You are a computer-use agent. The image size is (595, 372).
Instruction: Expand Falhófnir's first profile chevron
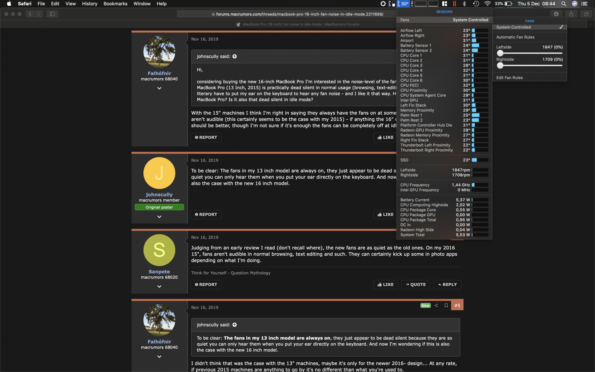coord(159,88)
